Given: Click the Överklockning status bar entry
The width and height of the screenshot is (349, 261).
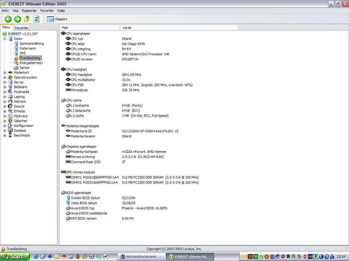Looking at the screenshot, I should point(14,249).
